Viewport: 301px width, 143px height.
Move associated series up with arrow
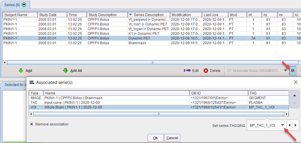(x=295, y=96)
